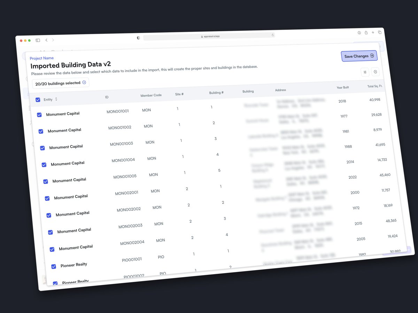The height and width of the screenshot is (313, 418).
Task: Click the square footage value 19,424
Action: (393, 236)
